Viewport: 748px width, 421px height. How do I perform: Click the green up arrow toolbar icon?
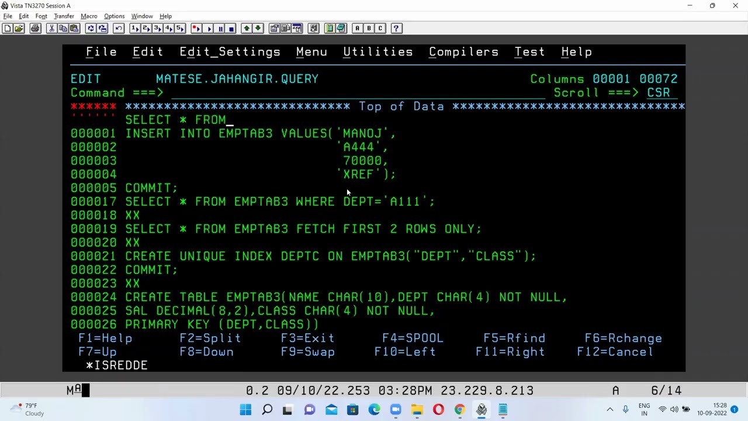click(x=247, y=28)
